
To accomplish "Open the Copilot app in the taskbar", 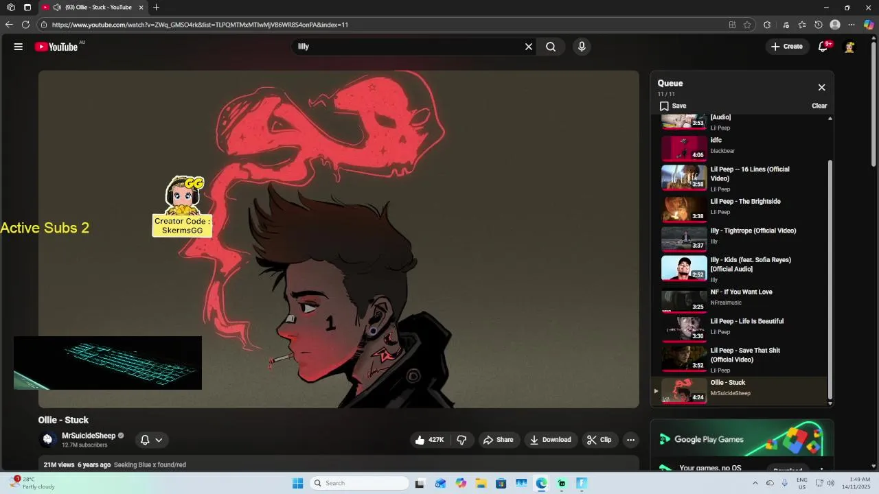I will pos(461,483).
